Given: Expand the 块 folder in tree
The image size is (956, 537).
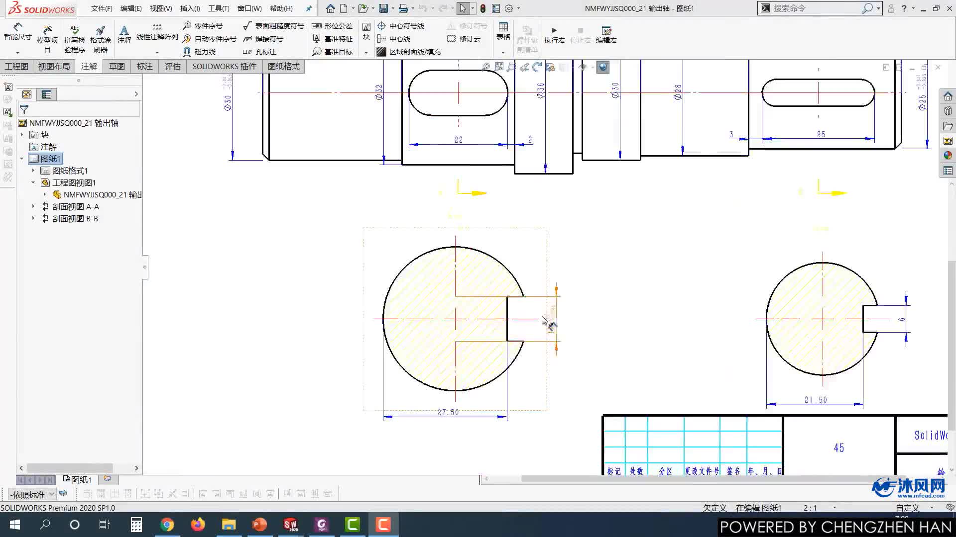Looking at the screenshot, I should click(x=22, y=135).
